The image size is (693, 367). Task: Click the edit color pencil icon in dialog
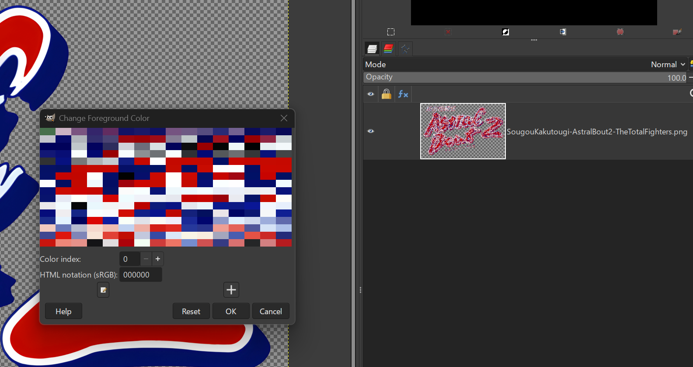point(103,290)
